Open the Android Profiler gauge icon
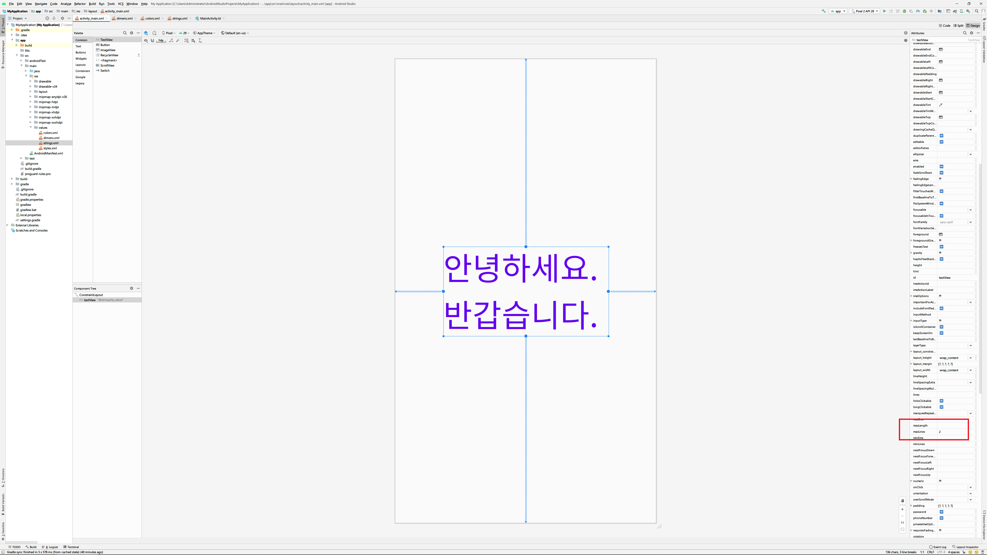987x555 pixels. 918,11
